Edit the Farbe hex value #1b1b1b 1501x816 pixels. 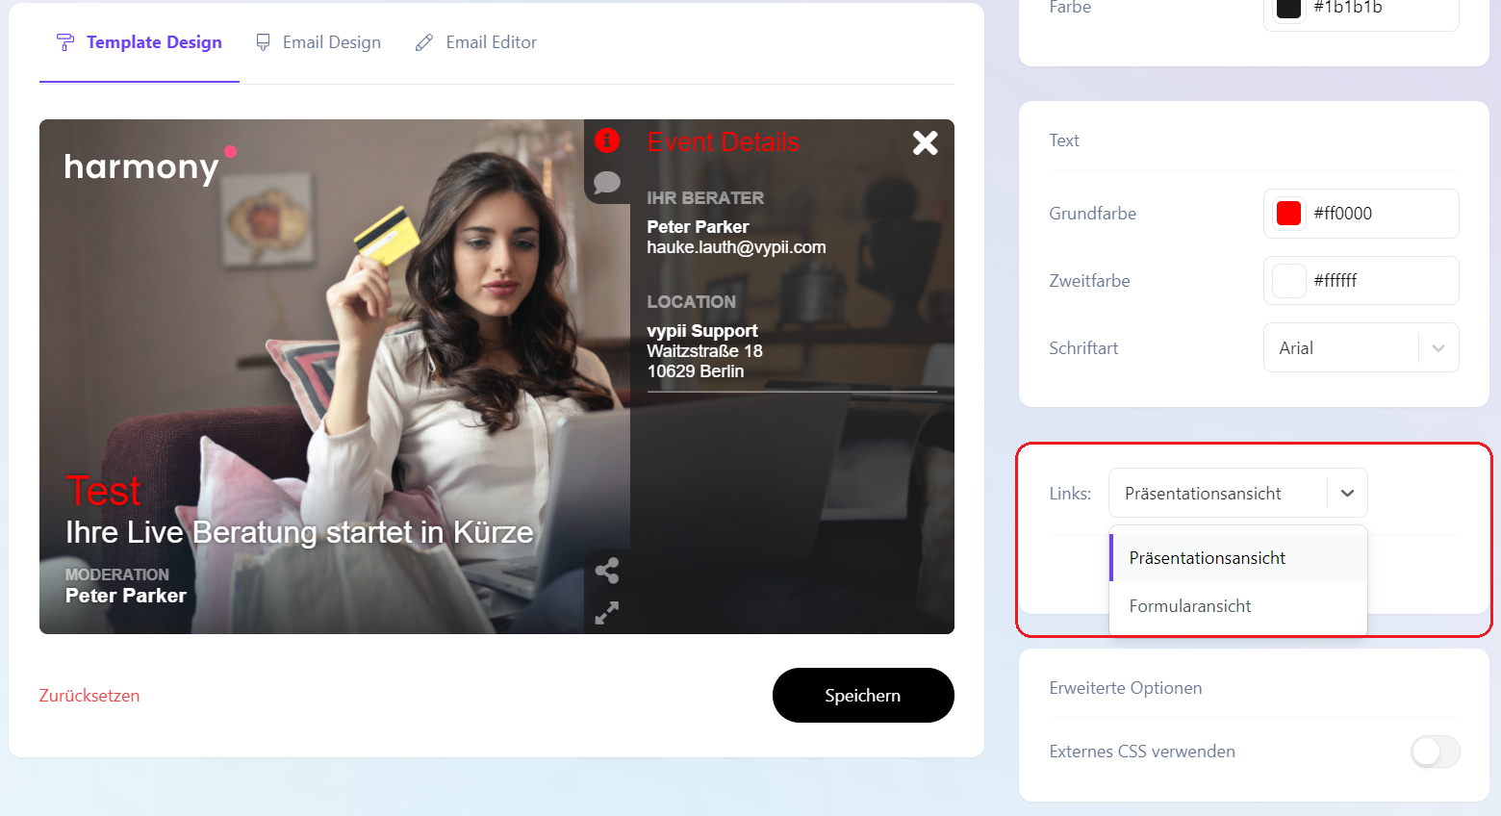1348,8
